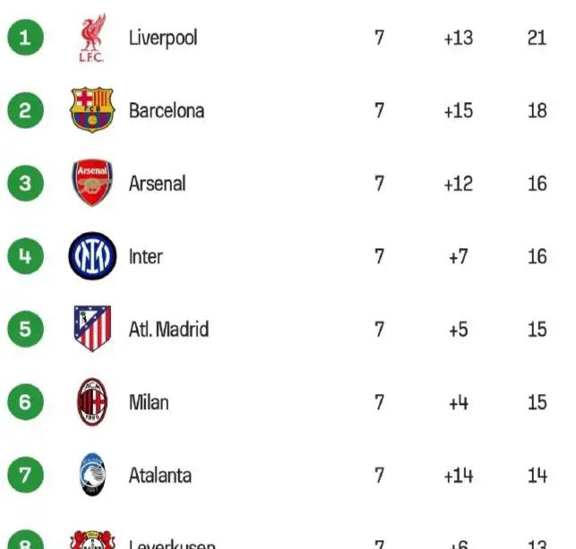Click the Leverkusen crest icon

point(91,540)
